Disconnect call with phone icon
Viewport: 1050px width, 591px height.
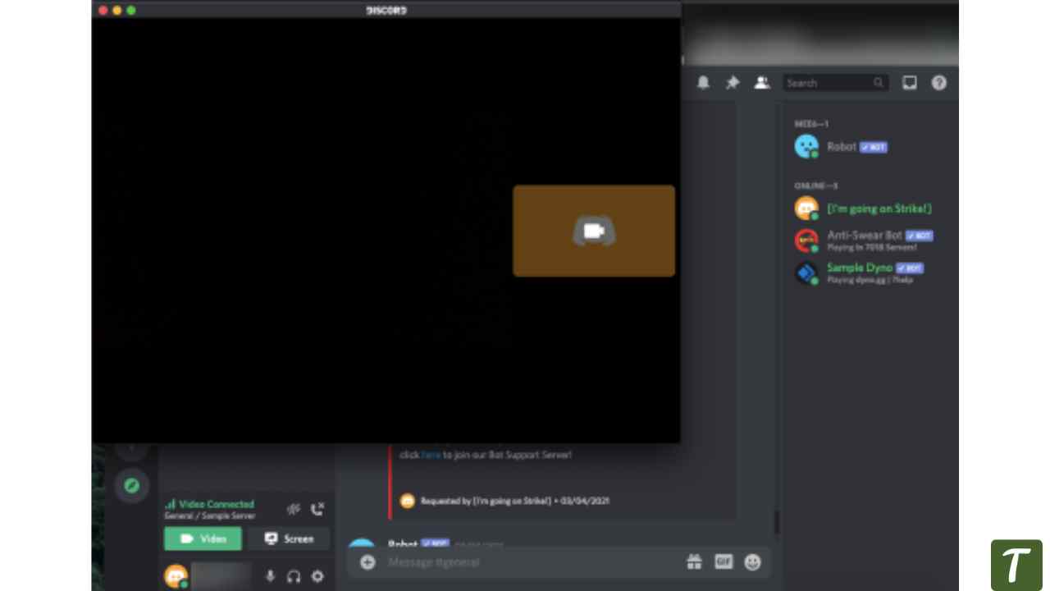(x=317, y=509)
